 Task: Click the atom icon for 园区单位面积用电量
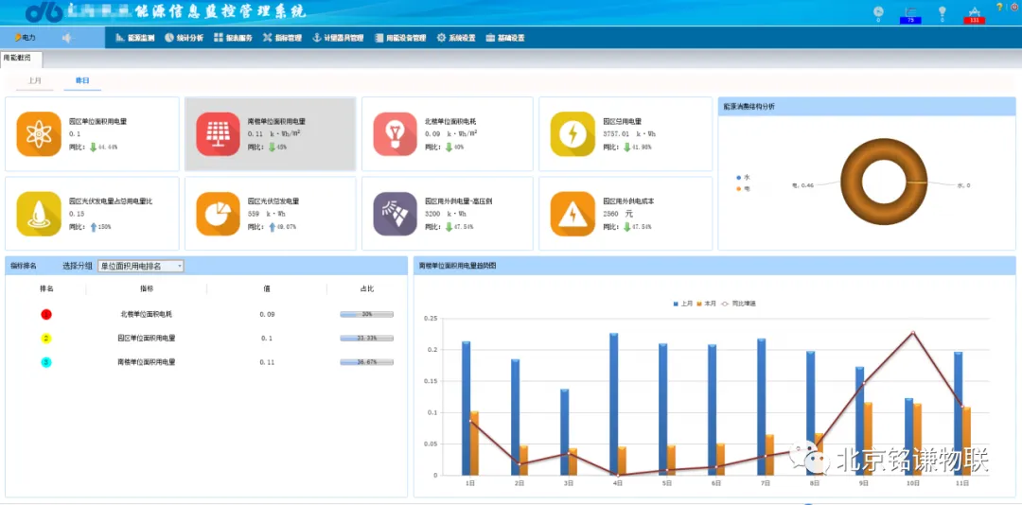point(39,134)
